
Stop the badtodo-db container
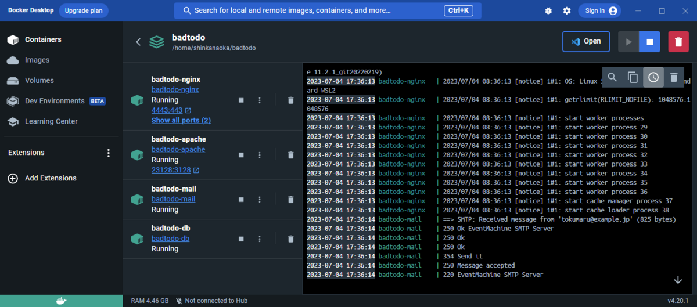point(241,239)
